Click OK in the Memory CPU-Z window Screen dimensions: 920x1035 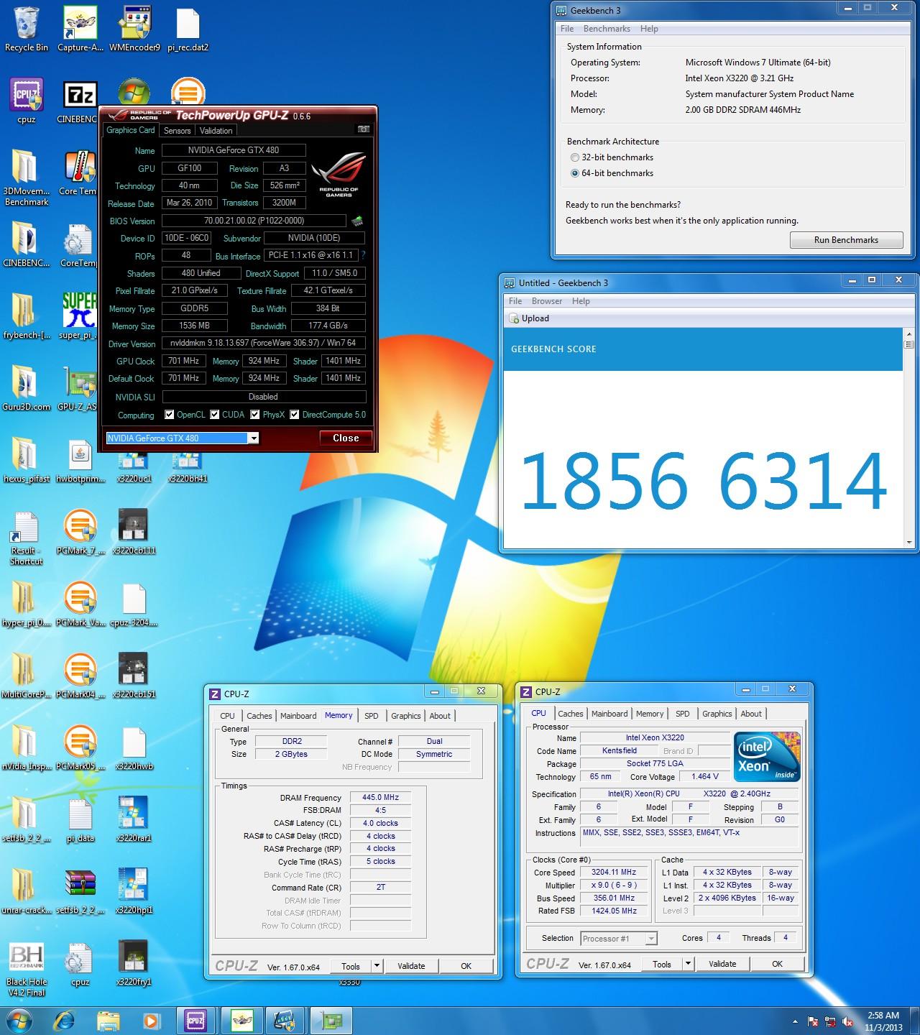click(x=466, y=966)
